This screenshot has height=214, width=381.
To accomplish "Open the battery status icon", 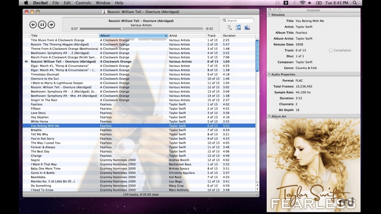I will coord(319,3).
